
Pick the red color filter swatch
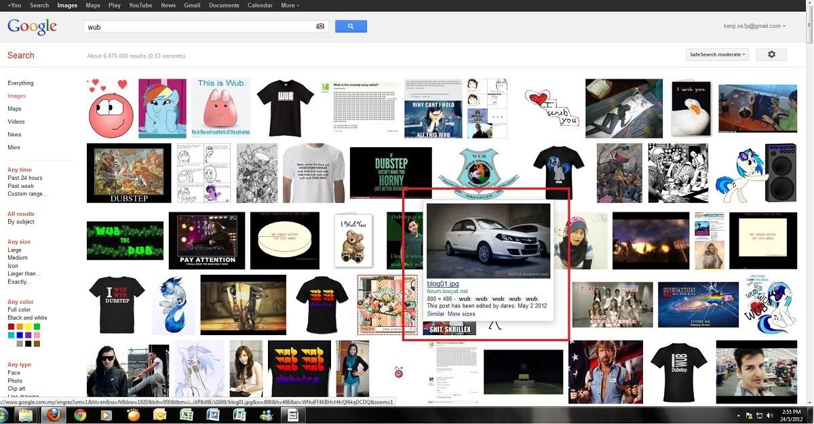(x=11, y=327)
